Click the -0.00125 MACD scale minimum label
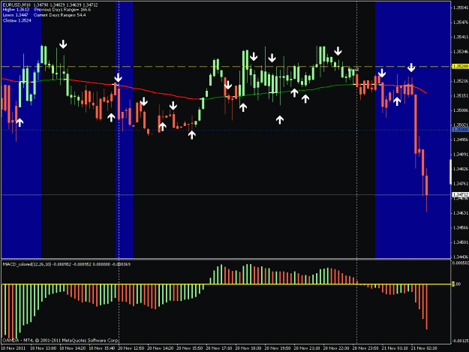Screen dimensions: 469x352 coord(460,341)
